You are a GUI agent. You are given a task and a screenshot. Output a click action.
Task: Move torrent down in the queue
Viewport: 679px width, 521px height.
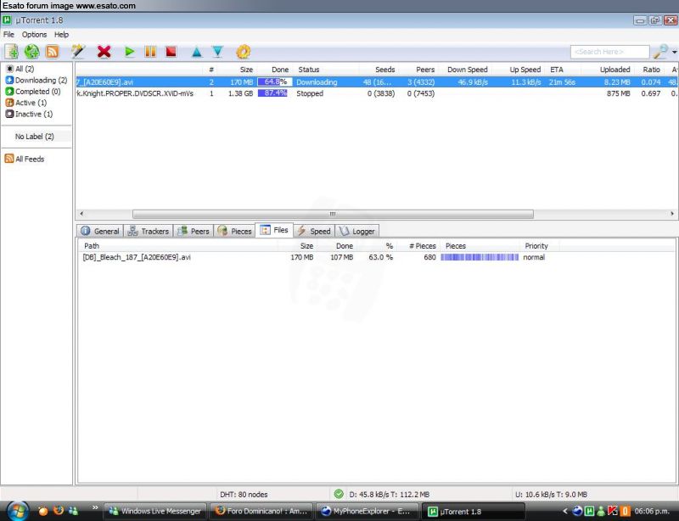pyautogui.click(x=217, y=52)
